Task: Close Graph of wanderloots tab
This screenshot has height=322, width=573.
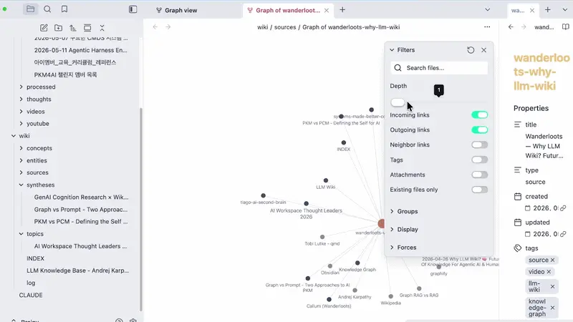Action: point(327,10)
